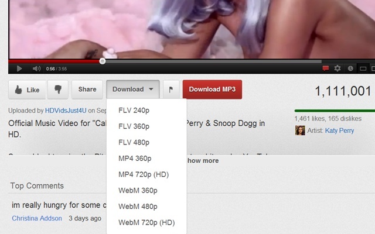This screenshot has width=375, height=234.
Task: Open the settings gear in the player
Action: click(337, 68)
